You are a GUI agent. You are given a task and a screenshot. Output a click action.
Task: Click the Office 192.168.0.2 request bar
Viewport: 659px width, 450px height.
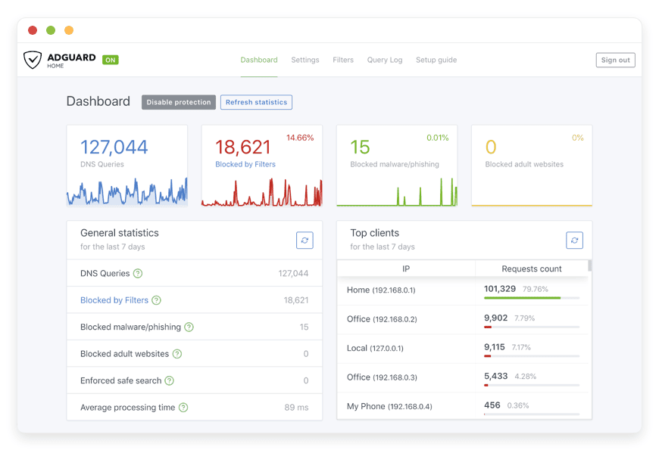(532, 327)
